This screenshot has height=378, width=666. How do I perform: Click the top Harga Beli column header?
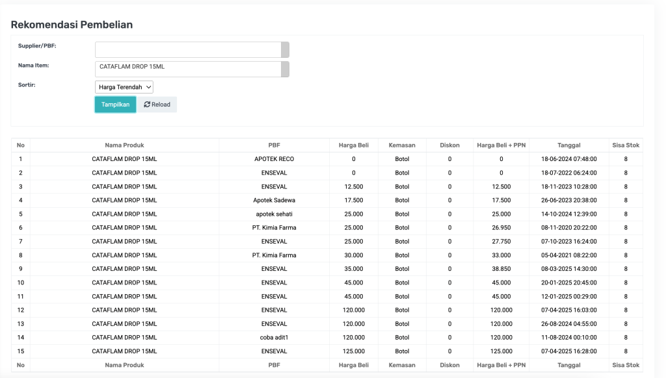pos(353,145)
